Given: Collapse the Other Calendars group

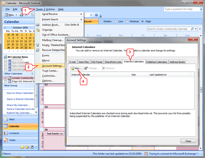Looking at the screenshot, I should tap(32, 74).
